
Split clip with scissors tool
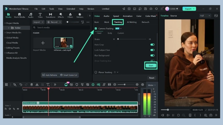(37, 85)
